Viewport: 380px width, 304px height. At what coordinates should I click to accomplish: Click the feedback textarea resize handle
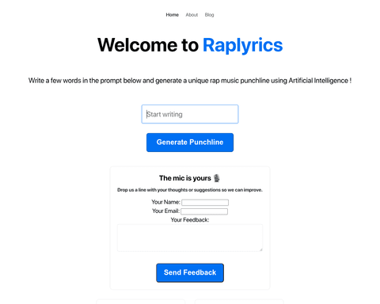[x=260, y=249]
